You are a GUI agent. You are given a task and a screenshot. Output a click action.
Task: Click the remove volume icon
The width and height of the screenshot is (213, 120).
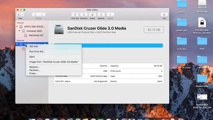pyautogui.click(x=42, y=15)
